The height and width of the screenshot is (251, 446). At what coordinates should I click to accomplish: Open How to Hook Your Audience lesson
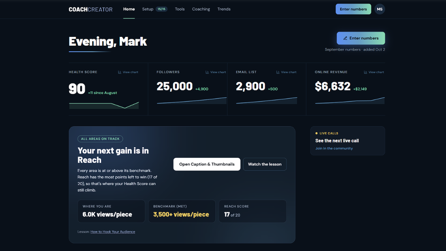click(x=113, y=232)
